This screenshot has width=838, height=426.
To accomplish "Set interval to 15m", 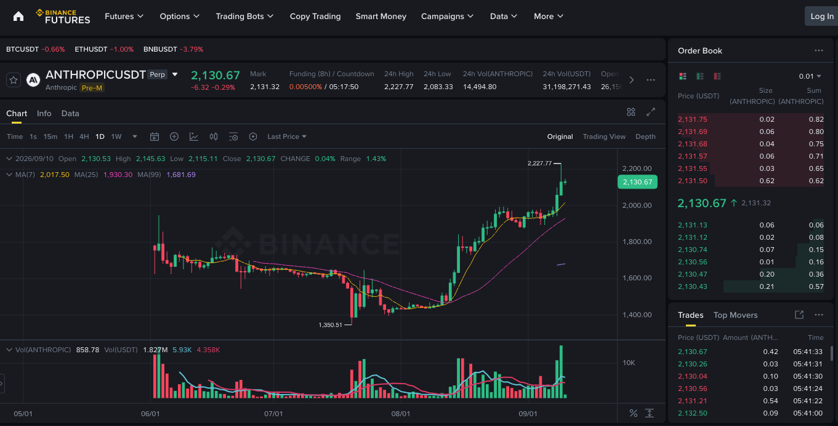I will (50, 136).
